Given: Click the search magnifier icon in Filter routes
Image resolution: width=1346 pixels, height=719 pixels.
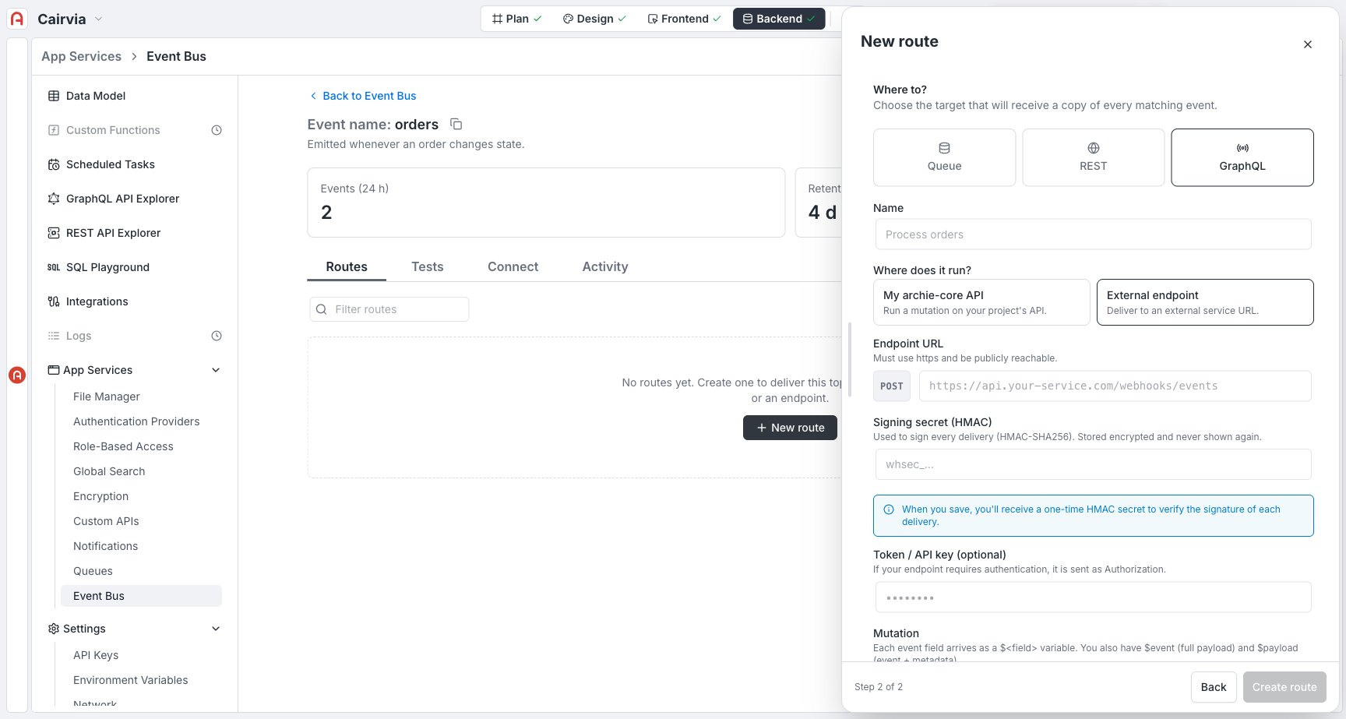Looking at the screenshot, I should click(321, 309).
